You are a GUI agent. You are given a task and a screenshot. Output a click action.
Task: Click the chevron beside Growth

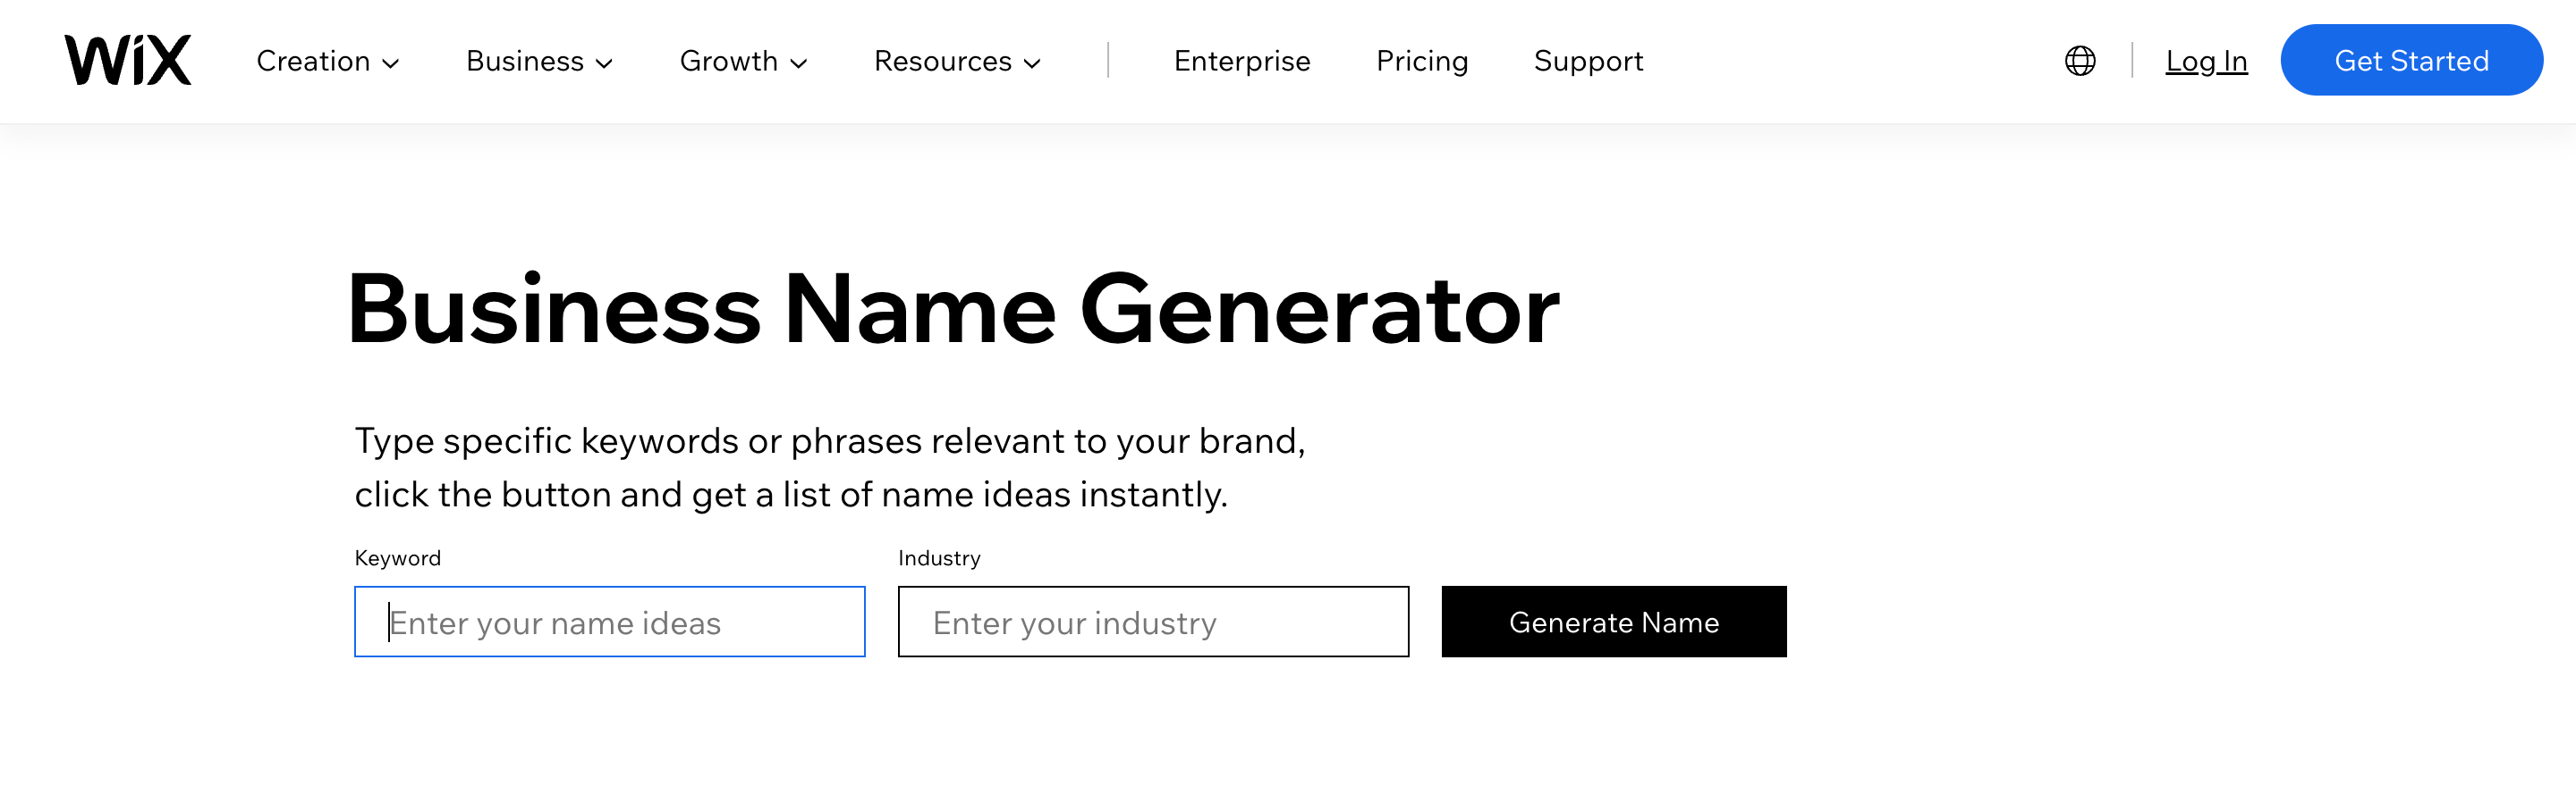798,63
